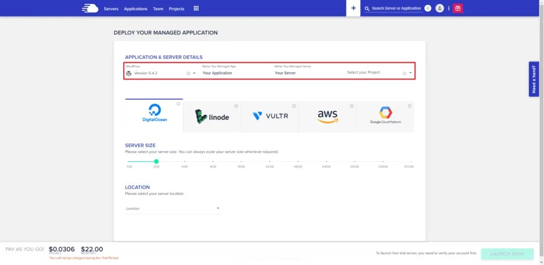Open Servers in top navigation
This screenshot has height=265, width=544.
(x=111, y=8)
